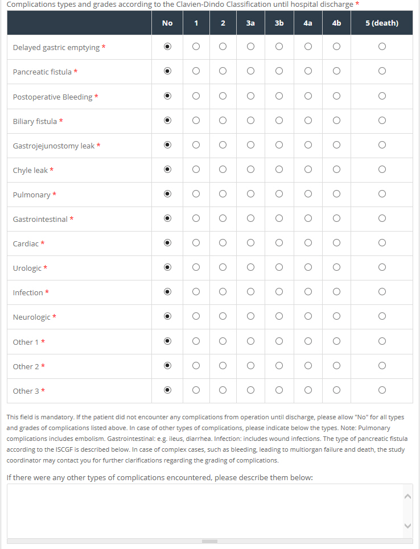Click the other complications description text box
Screen dimensions: 420x549
(205, 510)
